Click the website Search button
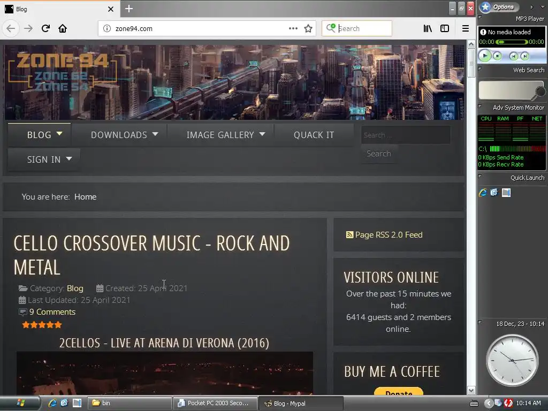Screen dimensions: 548x411 point(379,154)
